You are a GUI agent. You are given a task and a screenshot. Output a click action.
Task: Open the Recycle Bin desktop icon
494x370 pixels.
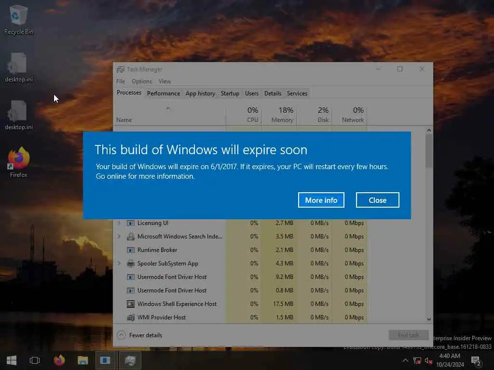point(19,20)
